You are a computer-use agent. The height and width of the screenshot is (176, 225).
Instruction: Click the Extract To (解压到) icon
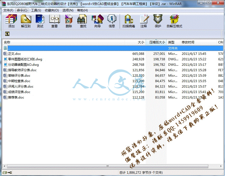26,19
